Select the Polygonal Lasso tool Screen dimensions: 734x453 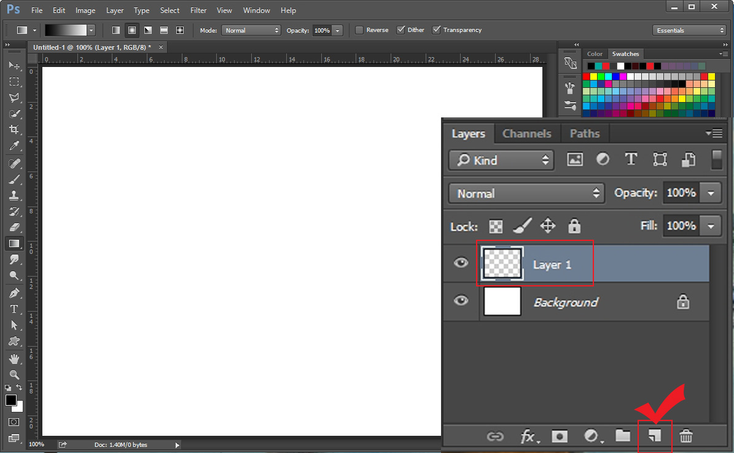point(14,98)
